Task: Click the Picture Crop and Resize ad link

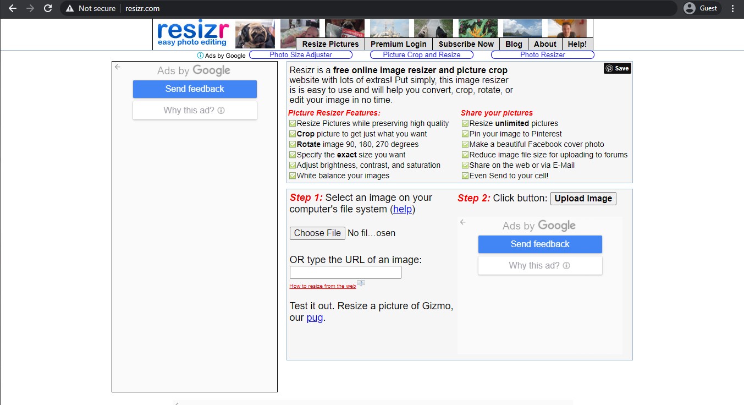Action: (422, 55)
